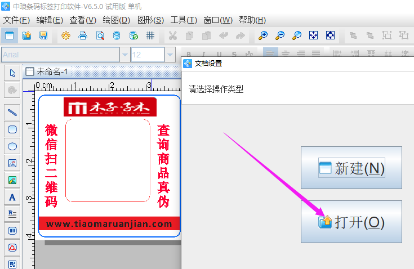This screenshot has height=269, width=414.
Task: Click the 新建(N) new document button
Action: pos(351,168)
